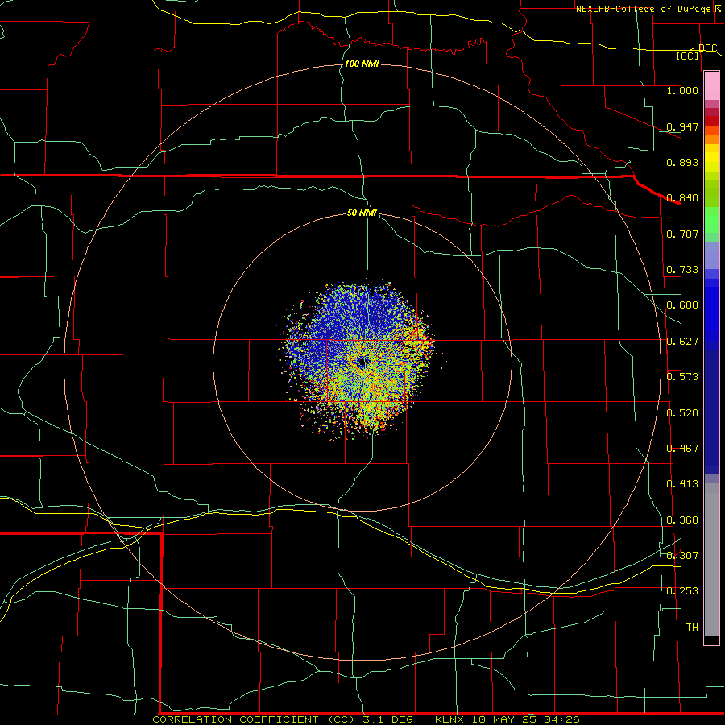Click the "[CC]" legend unit label

pyautogui.click(x=688, y=56)
